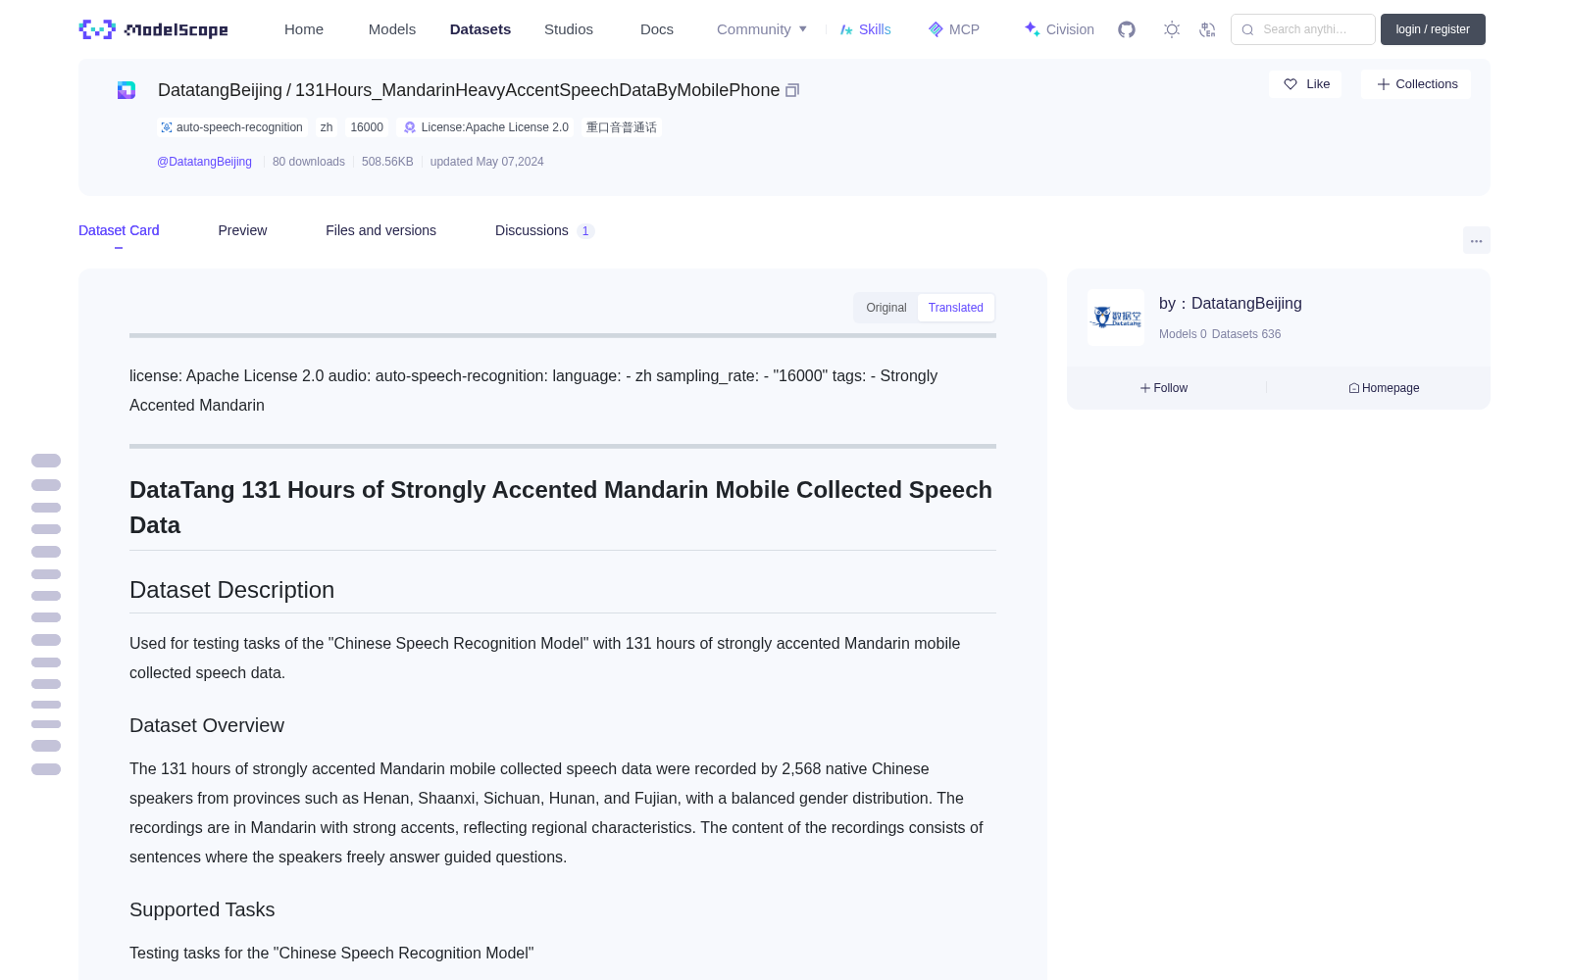The height and width of the screenshot is (980, 1569).
Task: Click the Datasets 636 count
Action: click(1246, 334)
